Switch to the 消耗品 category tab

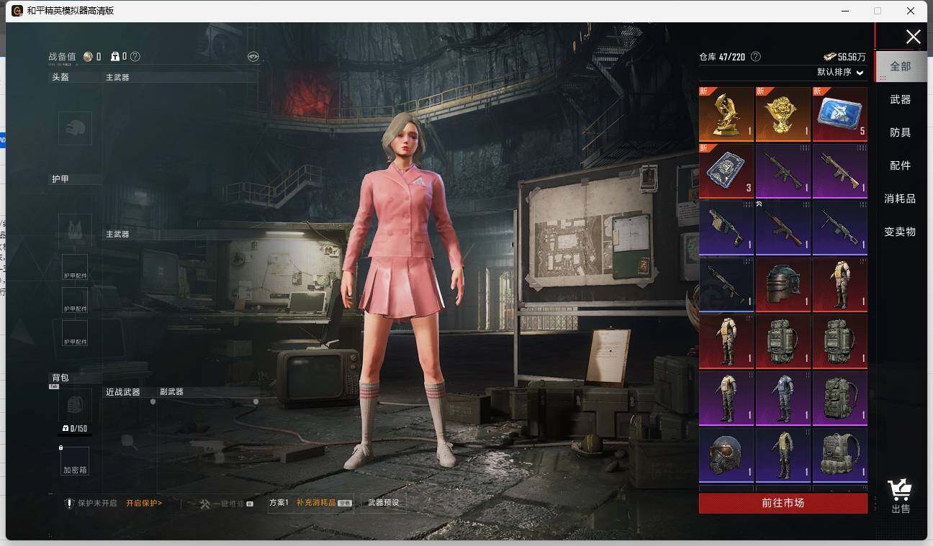click(901, 199)
